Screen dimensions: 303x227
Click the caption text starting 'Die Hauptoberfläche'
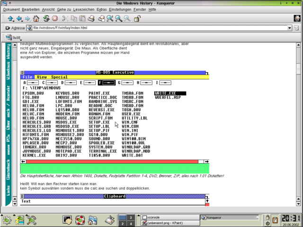pyautogui.click(x=122, y=176)
